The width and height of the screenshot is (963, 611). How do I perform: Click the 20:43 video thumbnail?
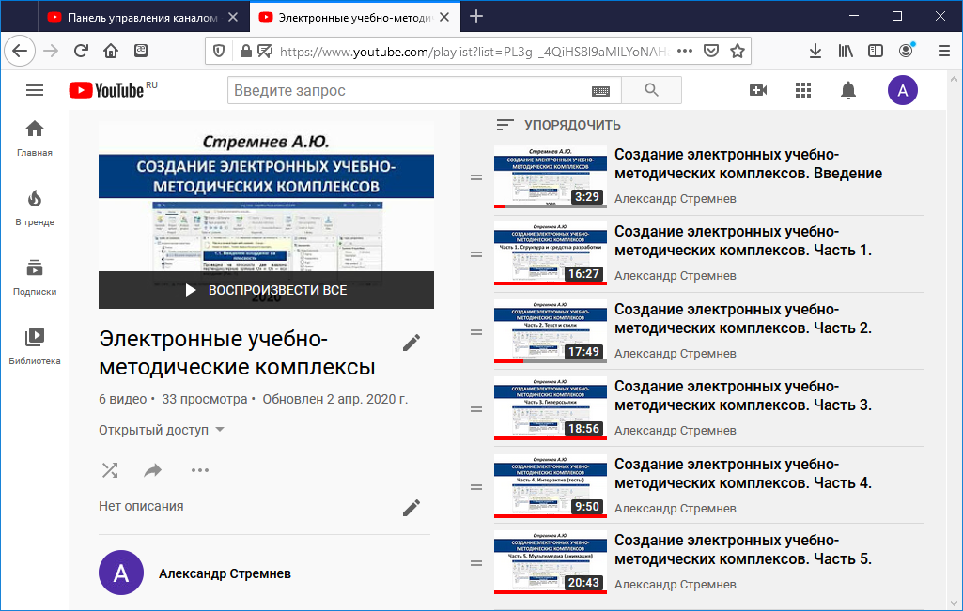click(x=551, y=562)
